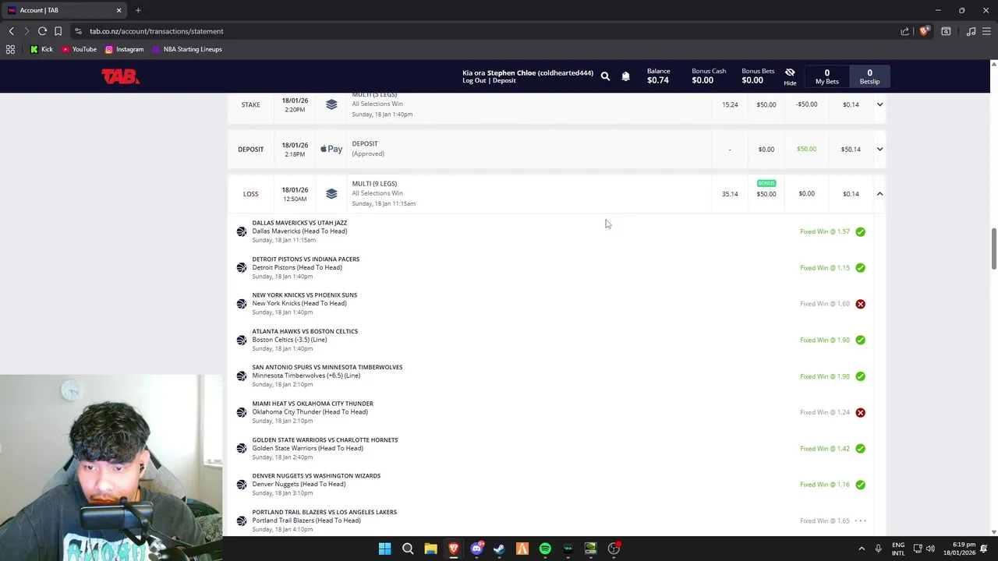Switch to the Account | TAB browser tab
998x561 pixels.
(x=65, y=10)
